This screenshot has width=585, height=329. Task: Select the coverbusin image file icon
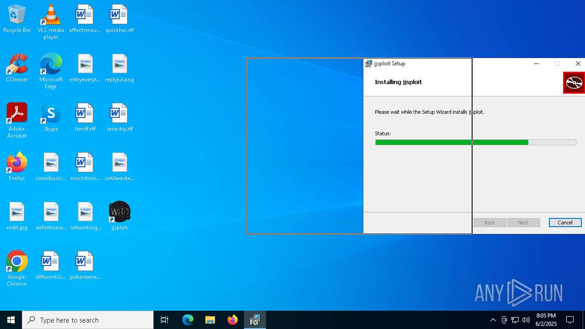[51, 167]
